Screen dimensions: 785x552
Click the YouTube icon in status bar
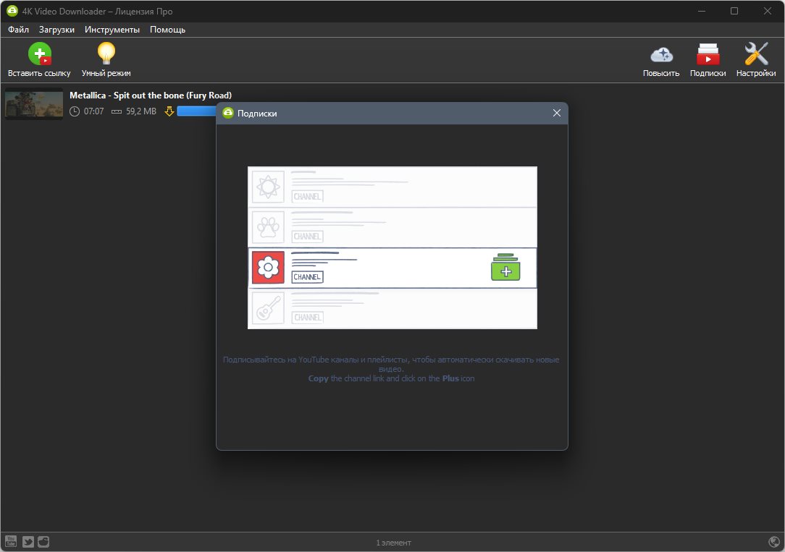click(11, 541)
